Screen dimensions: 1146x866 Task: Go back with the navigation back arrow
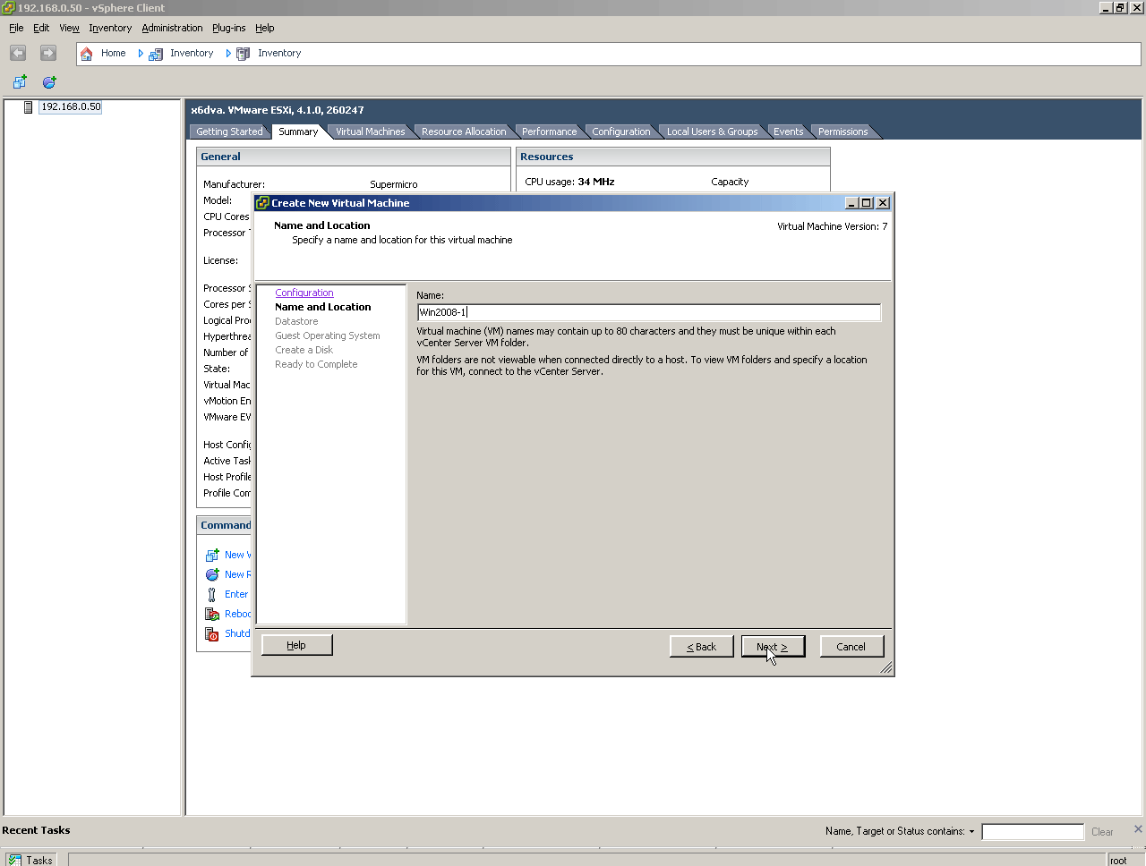tap(18, 54)
